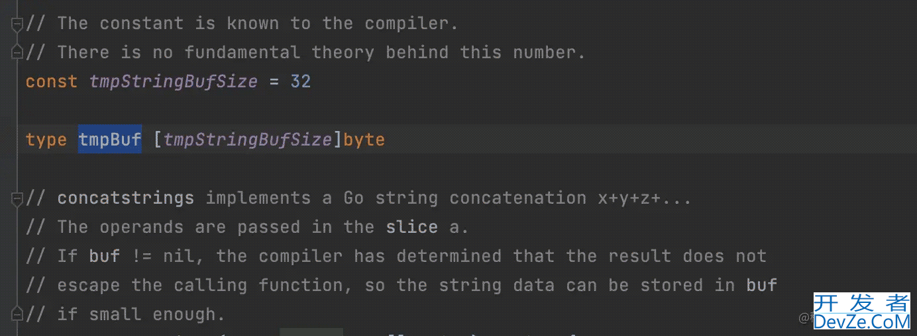This screenshot has width=917, height=336.
Task: Click tmpStringBufSize inside the array brackets
Action: (x=248, y=140)
